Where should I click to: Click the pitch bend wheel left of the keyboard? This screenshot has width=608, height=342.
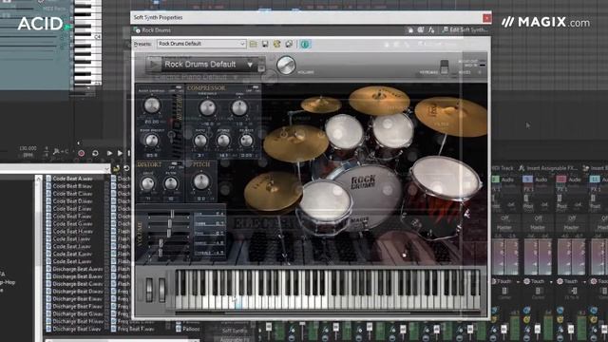pyautogui.click(x=149, y=289)
